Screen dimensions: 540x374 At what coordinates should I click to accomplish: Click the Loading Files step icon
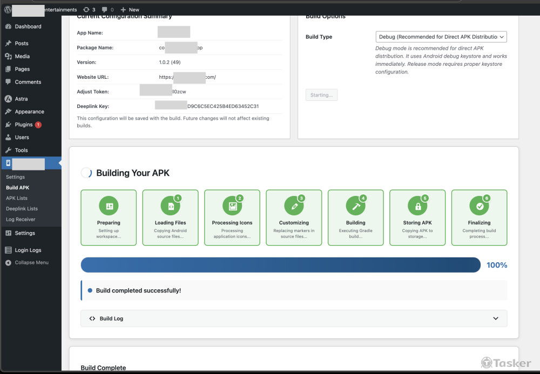tap(170, 206)
